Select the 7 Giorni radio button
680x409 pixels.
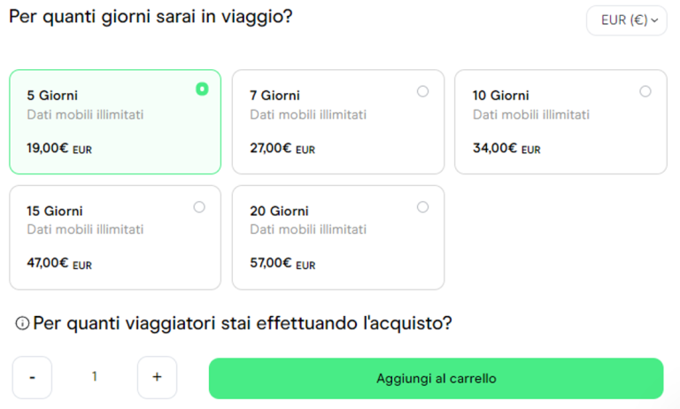[x=422, y=91]
